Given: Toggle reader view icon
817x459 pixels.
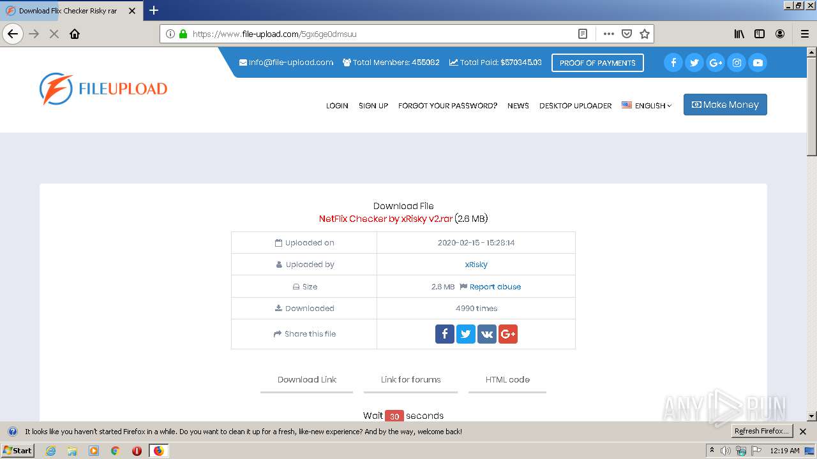Looking at the screenshot, I should click(x=583, y=34).
